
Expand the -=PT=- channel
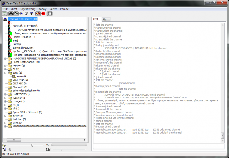coord(5,66)
